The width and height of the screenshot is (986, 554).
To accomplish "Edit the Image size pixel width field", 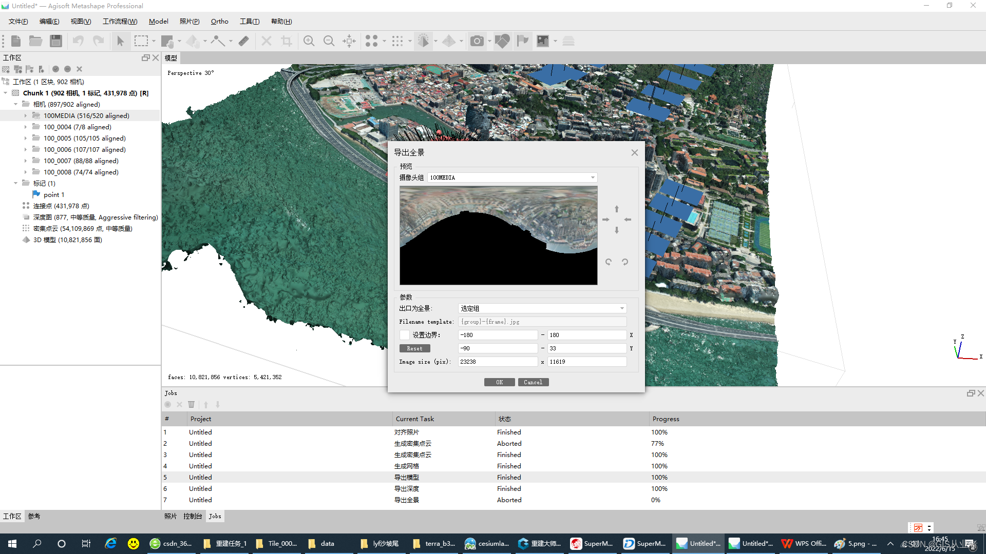I will click(497, 361).
